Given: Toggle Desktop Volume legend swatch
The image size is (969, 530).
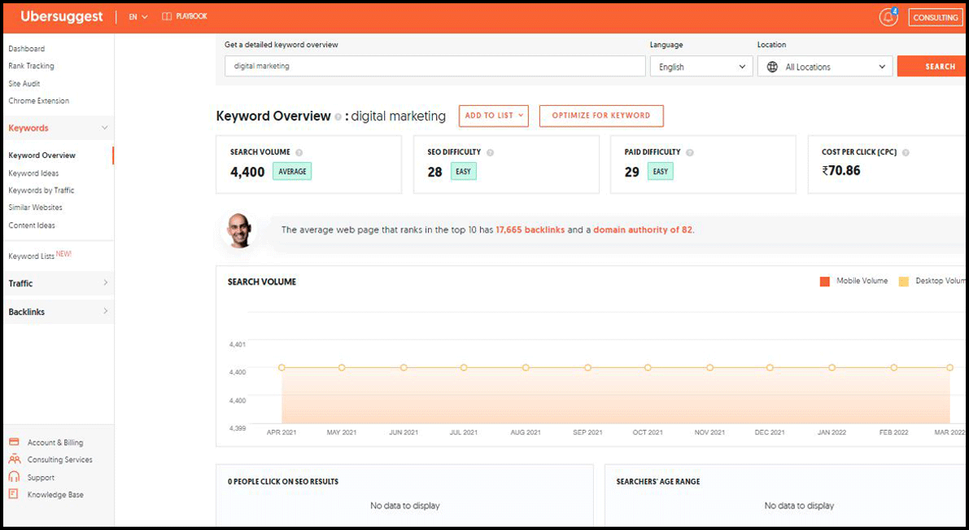Looking at the screenshot, I should pyautogui.click(x=903, y=282).
